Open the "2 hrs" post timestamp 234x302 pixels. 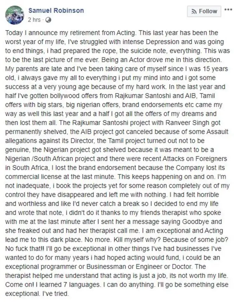[x=34, y=20]
